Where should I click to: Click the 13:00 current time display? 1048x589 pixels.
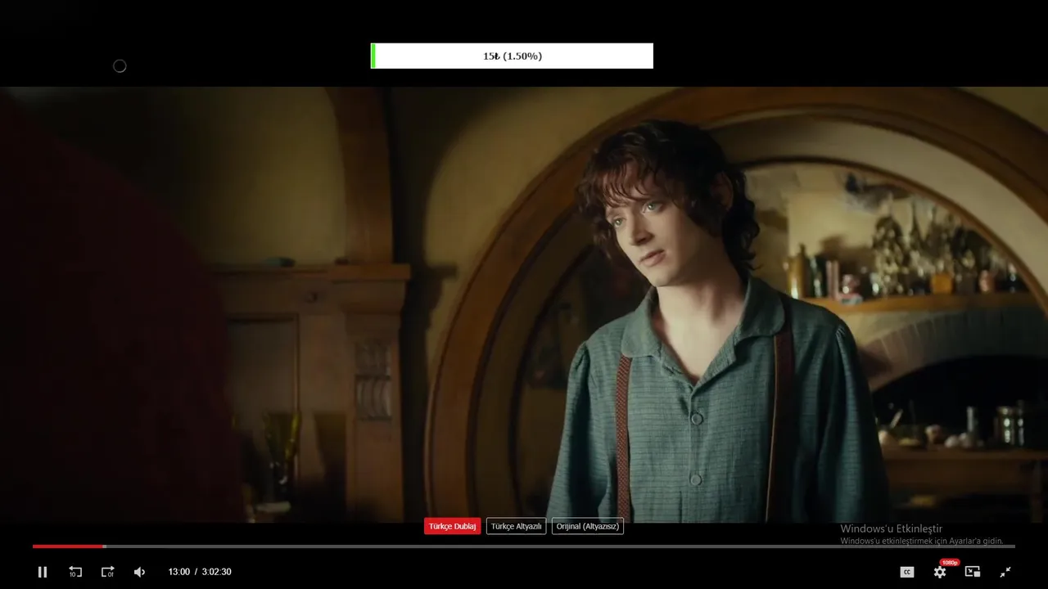(178, 572)
